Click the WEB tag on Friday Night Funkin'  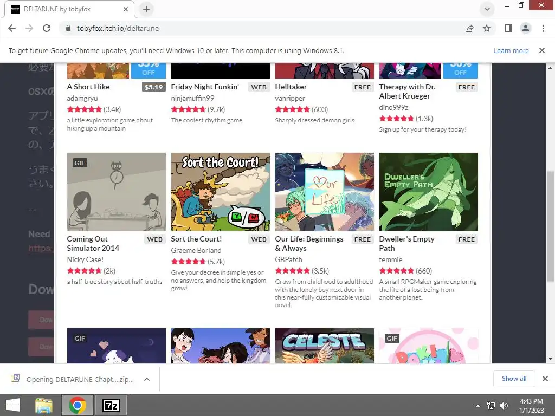(x=259, y=87)
